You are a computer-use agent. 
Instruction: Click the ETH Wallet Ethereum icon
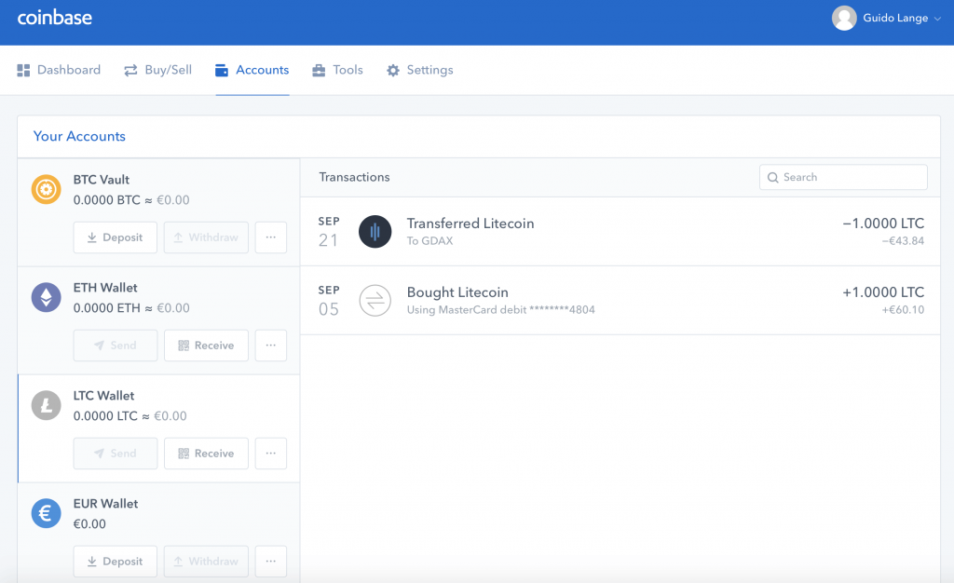(x=47, y=297)
